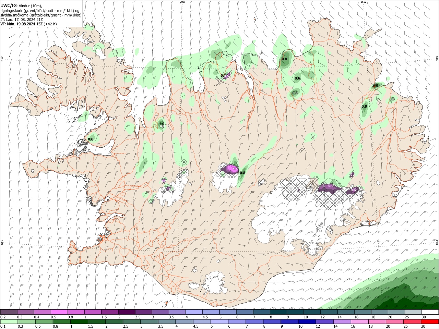Click the '0.9' precipitation value on the map
This screenshot has width=439, height=329.
(376, 86)
